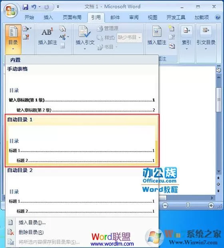Click the insert endnote icon
This screenshot has height=248, width=224.
point(63,29)
